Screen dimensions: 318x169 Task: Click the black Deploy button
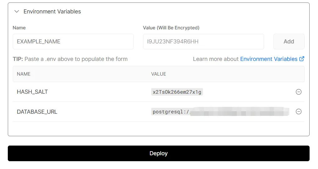(x=158, y=153)
